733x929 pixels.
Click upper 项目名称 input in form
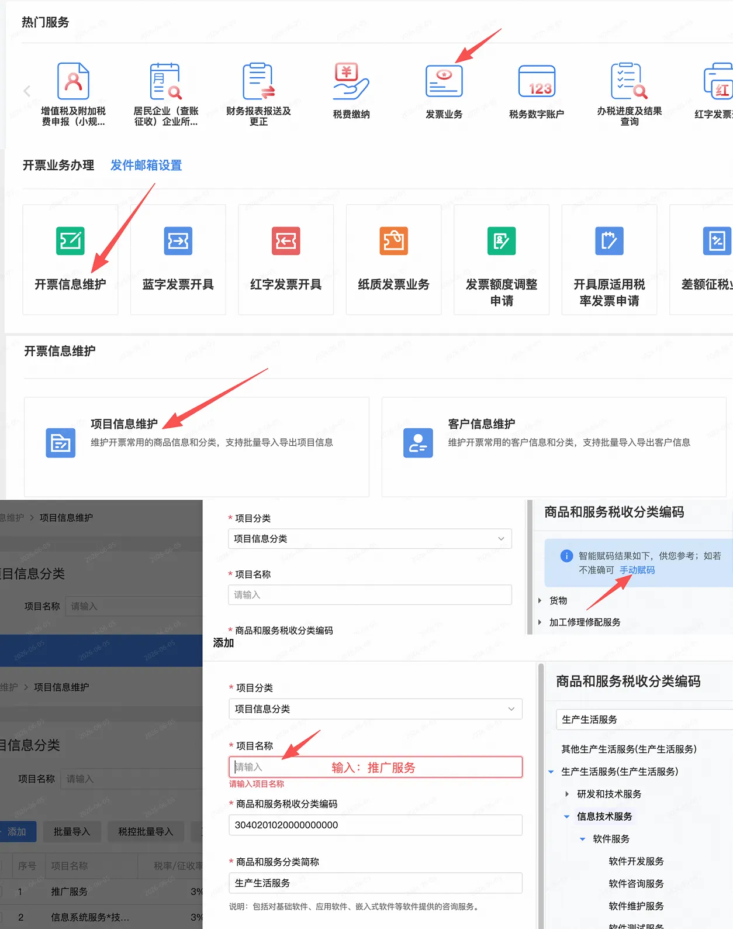click(x=370, y=595)
